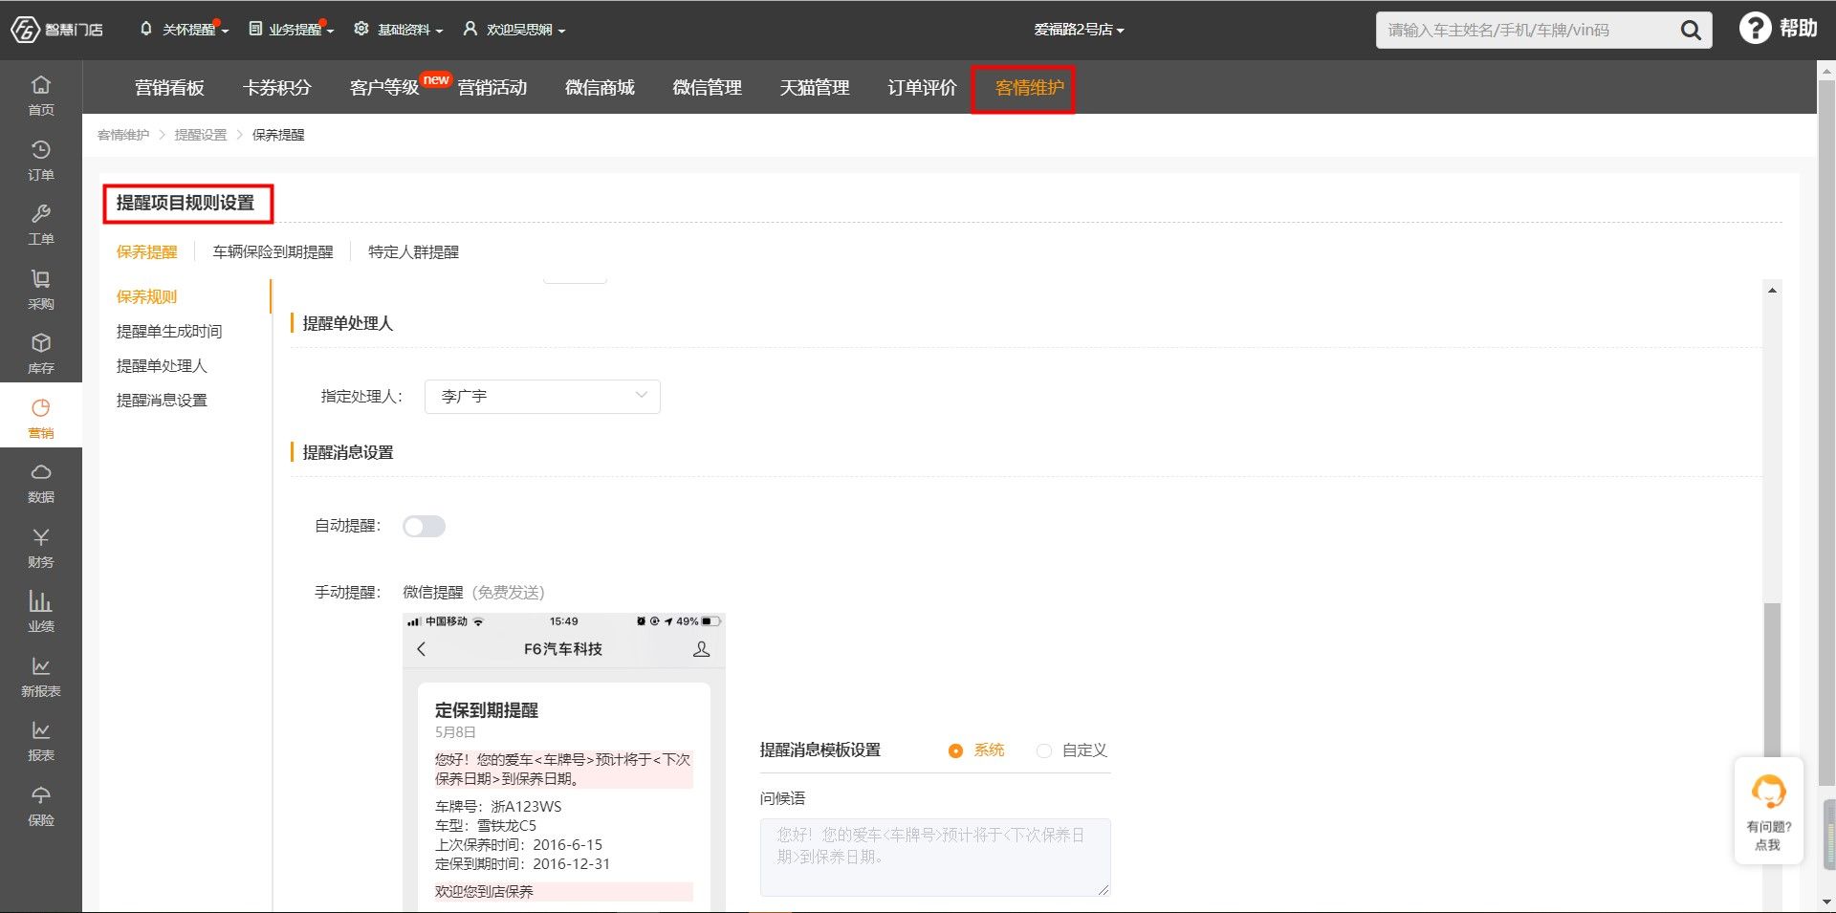Go to 订单评价 tab
The height and width of the screenshot is (913, 1836).
tap(922, 88)
